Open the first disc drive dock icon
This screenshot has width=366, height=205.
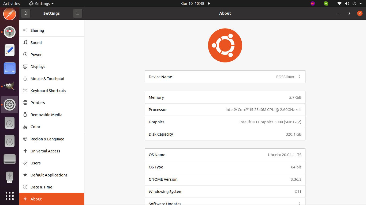[x=10, y=123]
